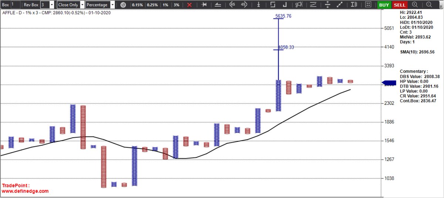Click the HP Value: 0.00 commentary line
444x198 pixels.
click(x=414, y=81)
